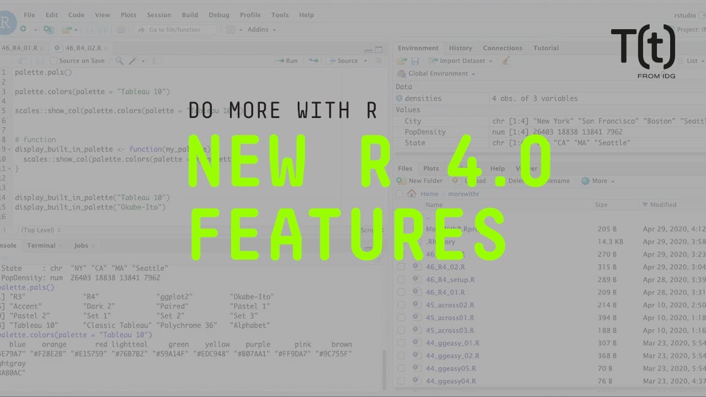
Task: Click the re-run previous code icon
Action: (x=313, y=61)
